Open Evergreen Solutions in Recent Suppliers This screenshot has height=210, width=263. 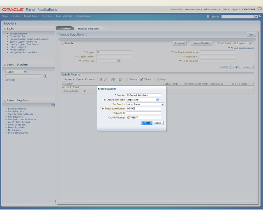18,133
